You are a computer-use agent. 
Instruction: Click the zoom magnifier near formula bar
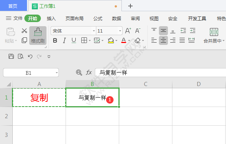pos(79,73)
